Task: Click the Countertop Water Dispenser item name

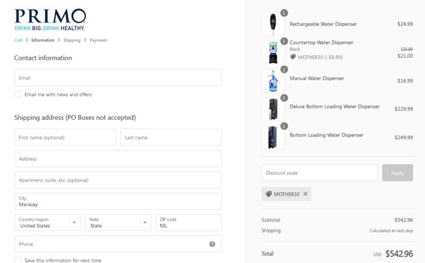Action: 321,42
